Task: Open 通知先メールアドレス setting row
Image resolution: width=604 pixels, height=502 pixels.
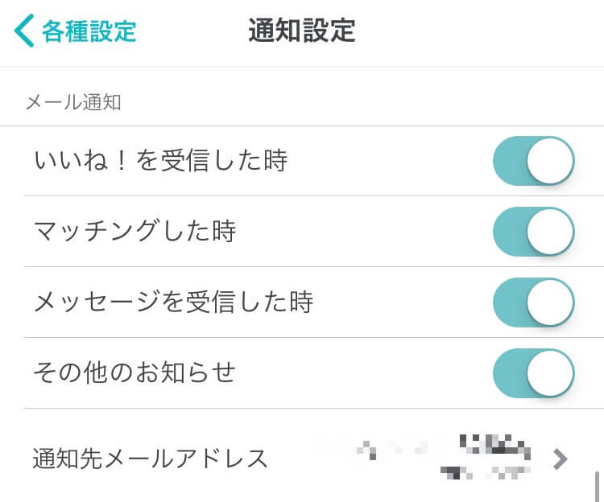Action: [151, 459]
